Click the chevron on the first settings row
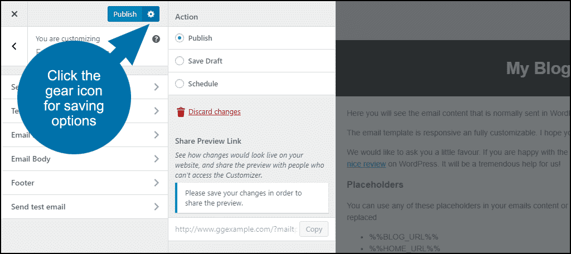Viewport: 571px width, 254px height. tap(157, 87)
